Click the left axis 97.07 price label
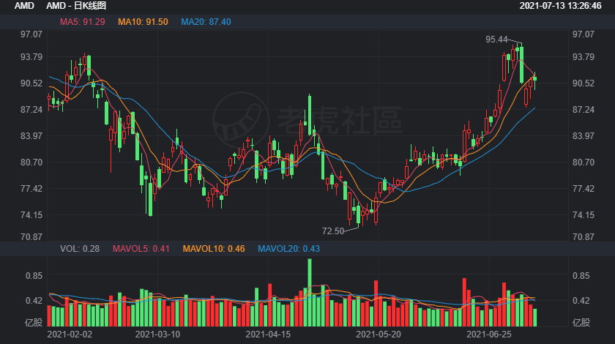615x344 pixels. point(31,34)
